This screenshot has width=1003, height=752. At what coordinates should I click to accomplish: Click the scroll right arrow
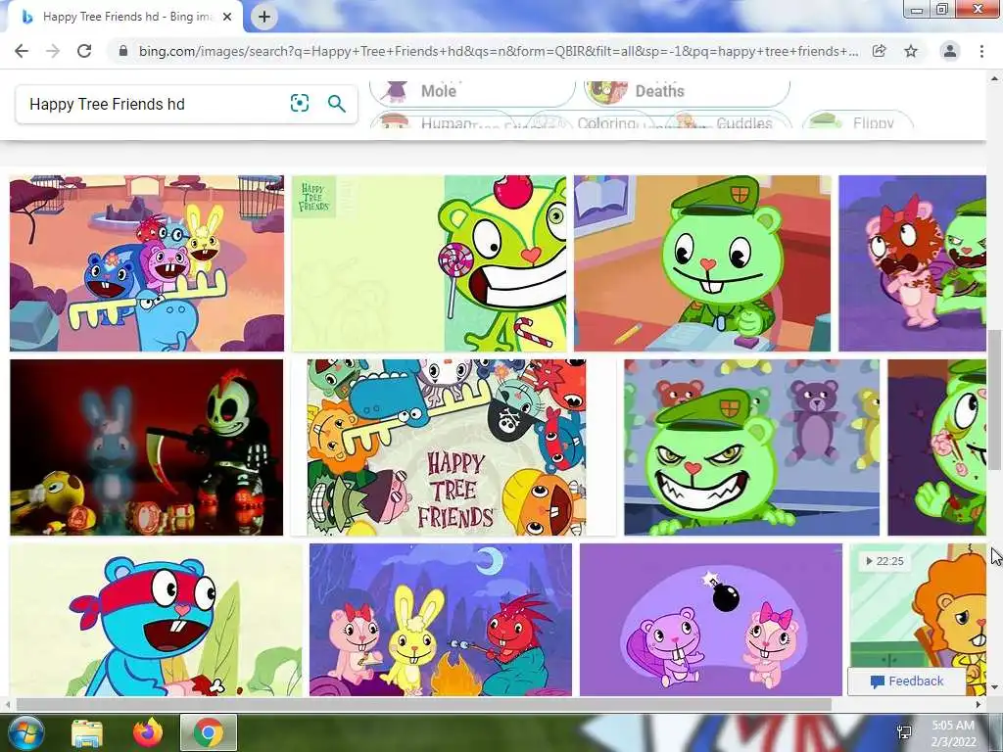[979, 704]
